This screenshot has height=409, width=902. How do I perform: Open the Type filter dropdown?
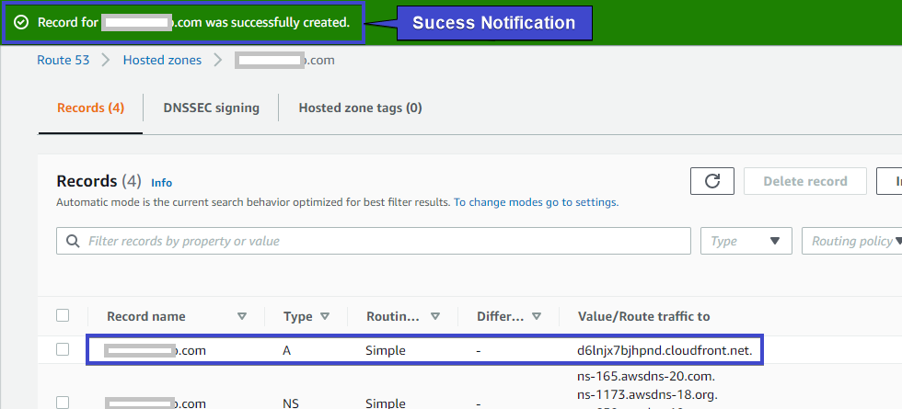746,241
